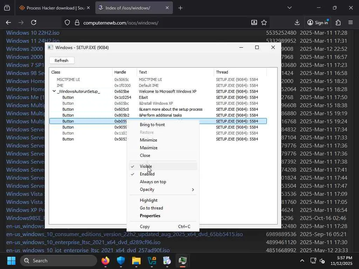Sort by the Thread column header
The width and height of the screenshot is (359, 269).
[x=241, y=72]
